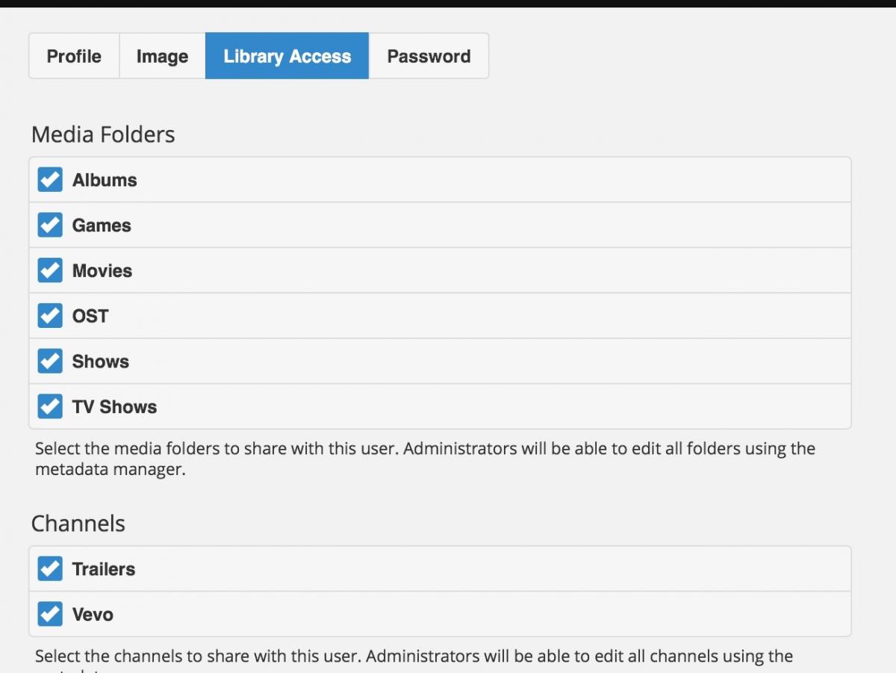Toggle the OST folder checkbox
This screenshot has width=896, height=673.
click(50, 316)
